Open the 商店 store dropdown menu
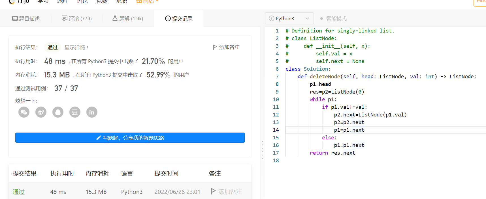The height and width of the screenshot is (199, 486). pos(148,2)
